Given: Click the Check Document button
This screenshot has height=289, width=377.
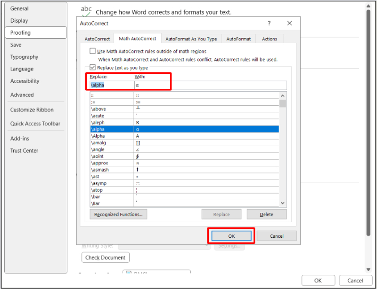Looking at the screenshot, I should pos(106,258).
